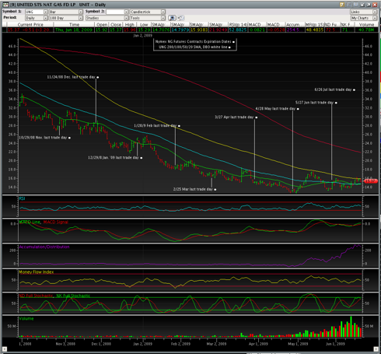Screen dimensions: 381x354
Task: Click the High column header
Action: tap(130, 24)
